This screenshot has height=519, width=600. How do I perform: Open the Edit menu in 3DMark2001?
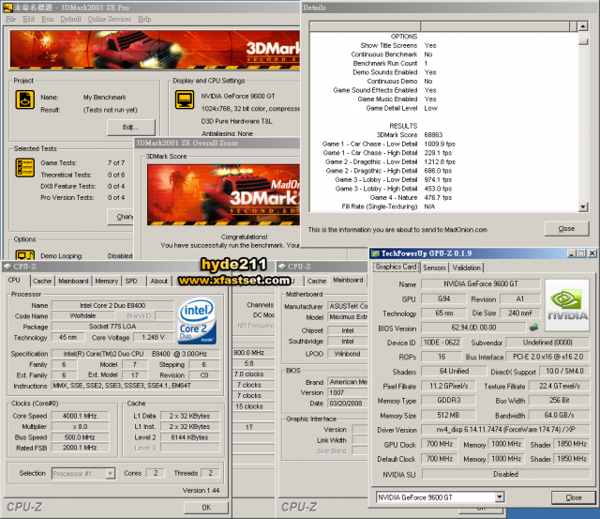click(29, 19)
